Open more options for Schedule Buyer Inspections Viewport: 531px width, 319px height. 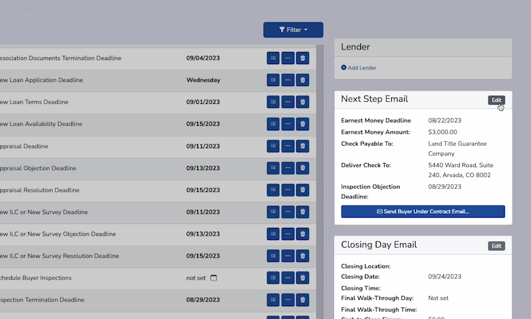(288, 278)
